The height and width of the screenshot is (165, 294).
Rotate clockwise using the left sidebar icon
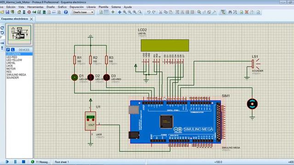(x=2, y=28)
